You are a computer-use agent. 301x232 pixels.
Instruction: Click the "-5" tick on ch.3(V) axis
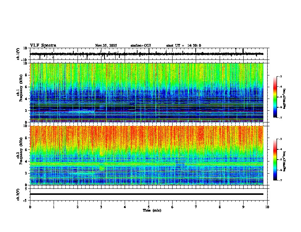tap(25, 201)
